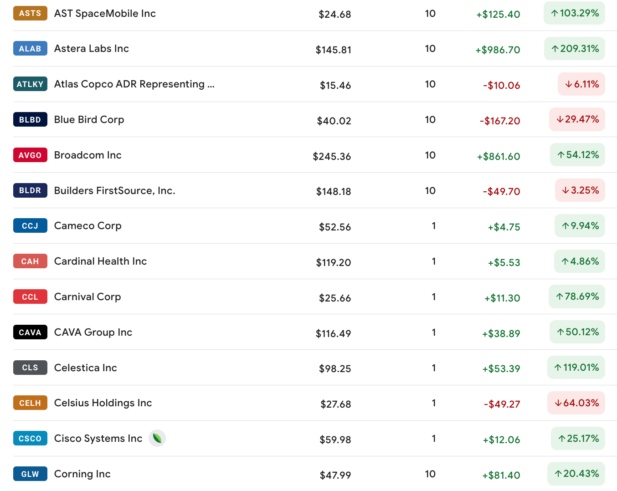
Task: Click the 119.01% gain badge for CLS
Action: pyautogui.click(x=576, y=368)
